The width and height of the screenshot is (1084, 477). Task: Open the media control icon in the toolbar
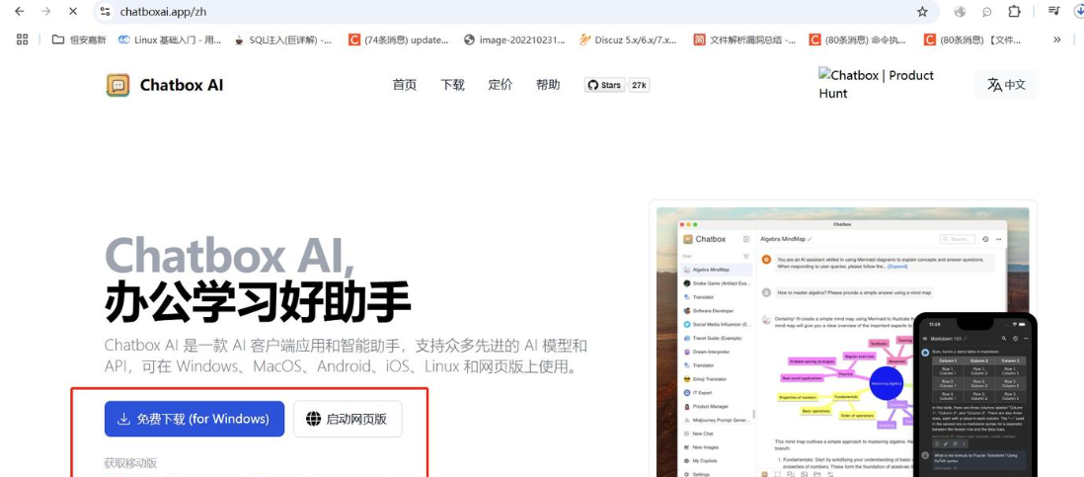pyautogui.click(x=1053, y=11)
